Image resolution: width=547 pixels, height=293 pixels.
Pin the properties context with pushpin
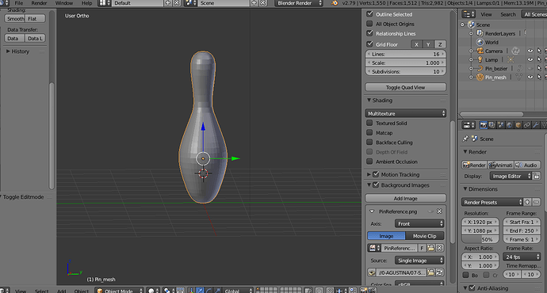[465, 139]
